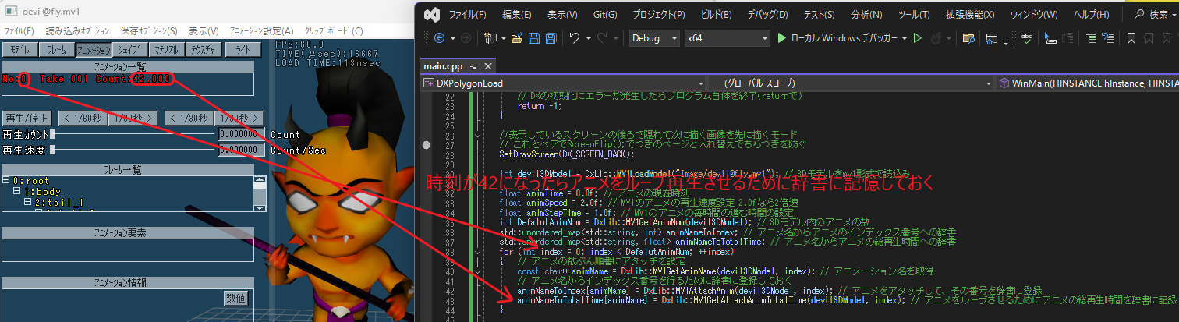Click the navigate forward arrow in Visual Studio
Screen dimensions: 1179x322
466,38
